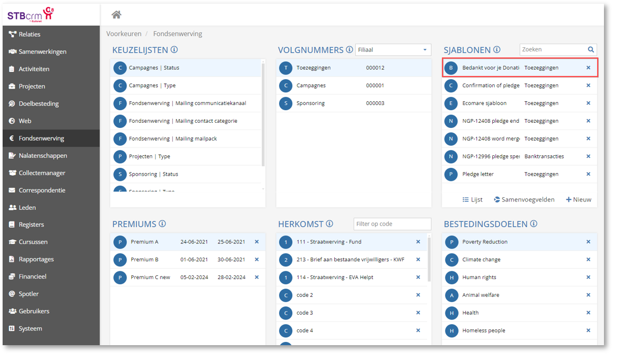Viewport: 626px width, 363px height.
Task: Show info for Premiums section
Action: (x=162, y=224)
